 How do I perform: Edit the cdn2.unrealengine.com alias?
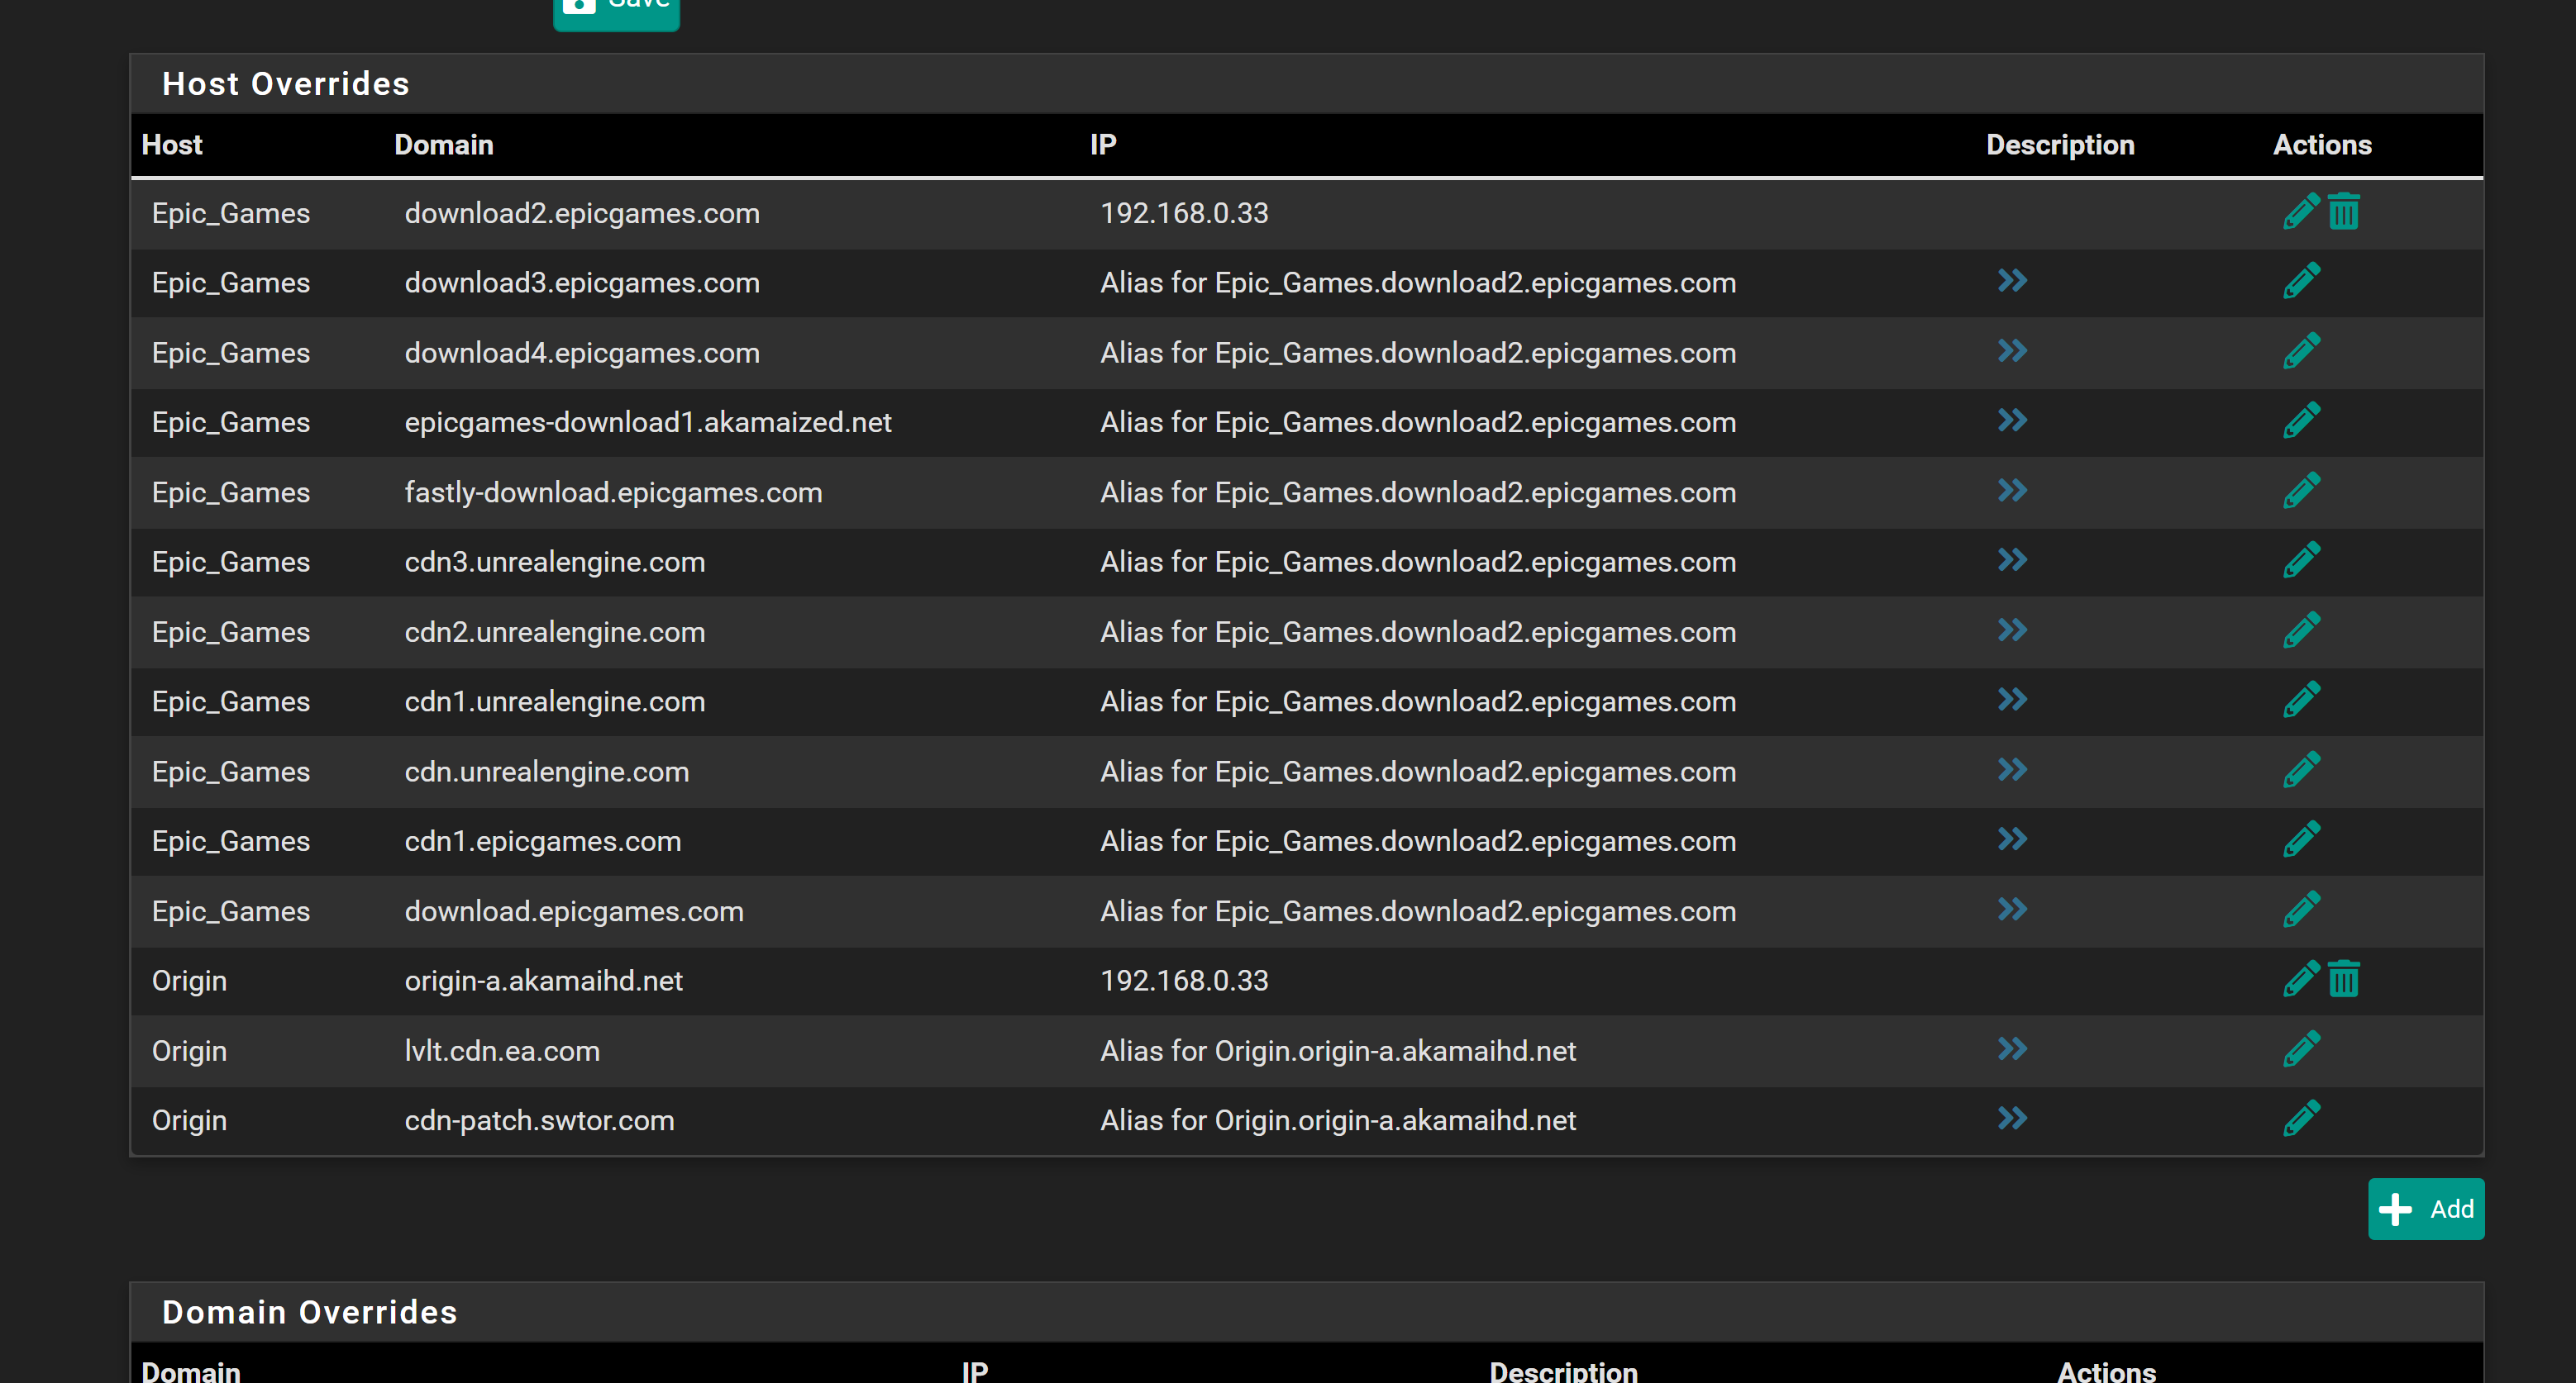(x=2301, y=630)
